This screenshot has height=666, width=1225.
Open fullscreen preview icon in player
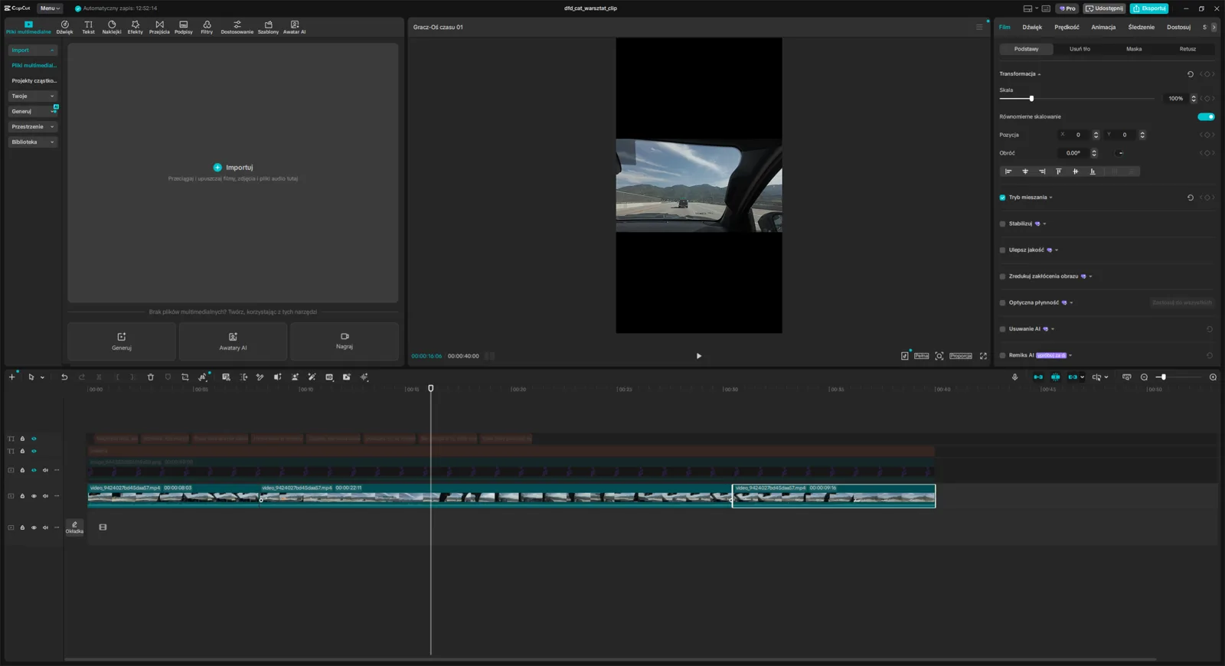pyautogui.click(x=983, y=356)
